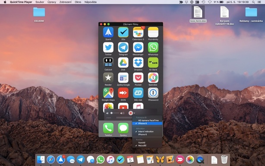Viewport: 265px width, 166px height.
Task: Click the loud-volume speaker icon
Action: point(122,113)
